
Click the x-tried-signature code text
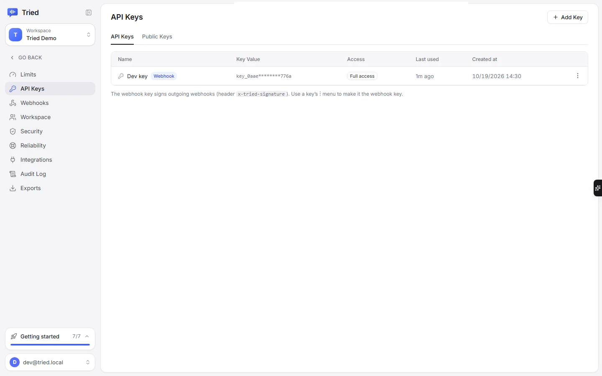pyautogui.click(x=261, y=94)
